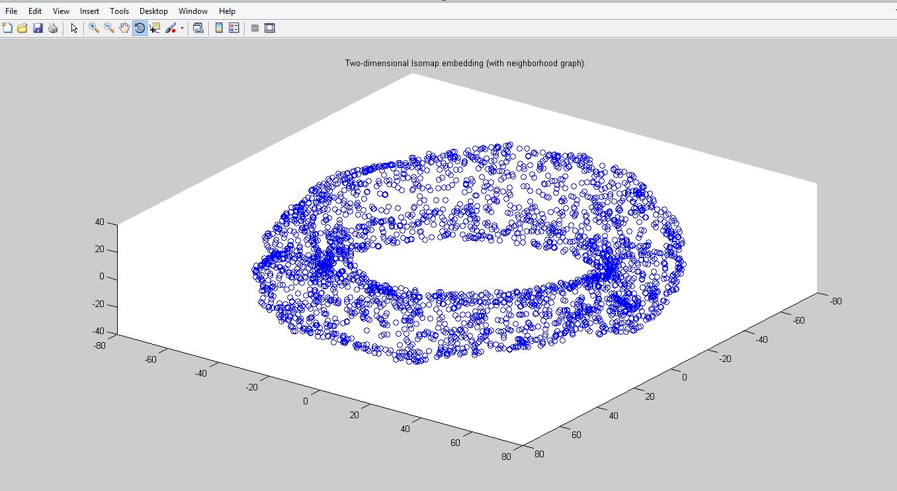Open a file with the folder icon

[22, 28]
